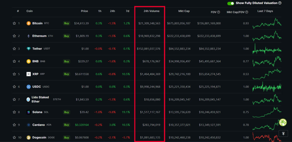Open Tether's 7-day sparkline chart
The width and height of the screenshot is (292, 142).
click(x=267, y=49)
